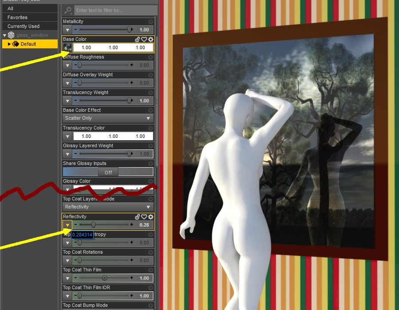The image size is (399, 310).
Task: Click the filter search magnifier icon
Action: (x=68, y=10)
